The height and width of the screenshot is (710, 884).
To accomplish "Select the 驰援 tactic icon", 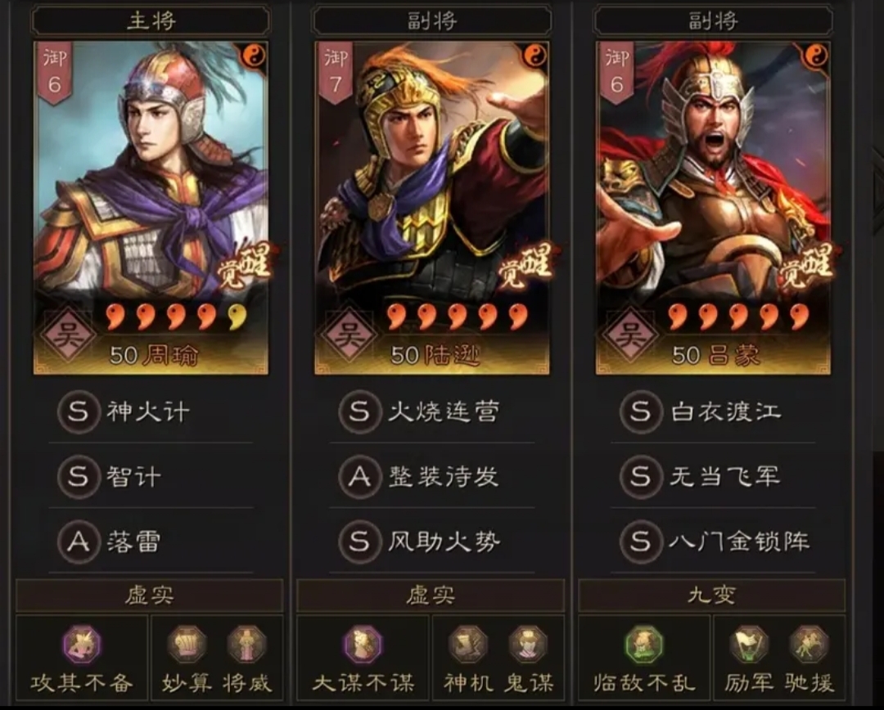I will pyautogui.click(x=809, y=644).
